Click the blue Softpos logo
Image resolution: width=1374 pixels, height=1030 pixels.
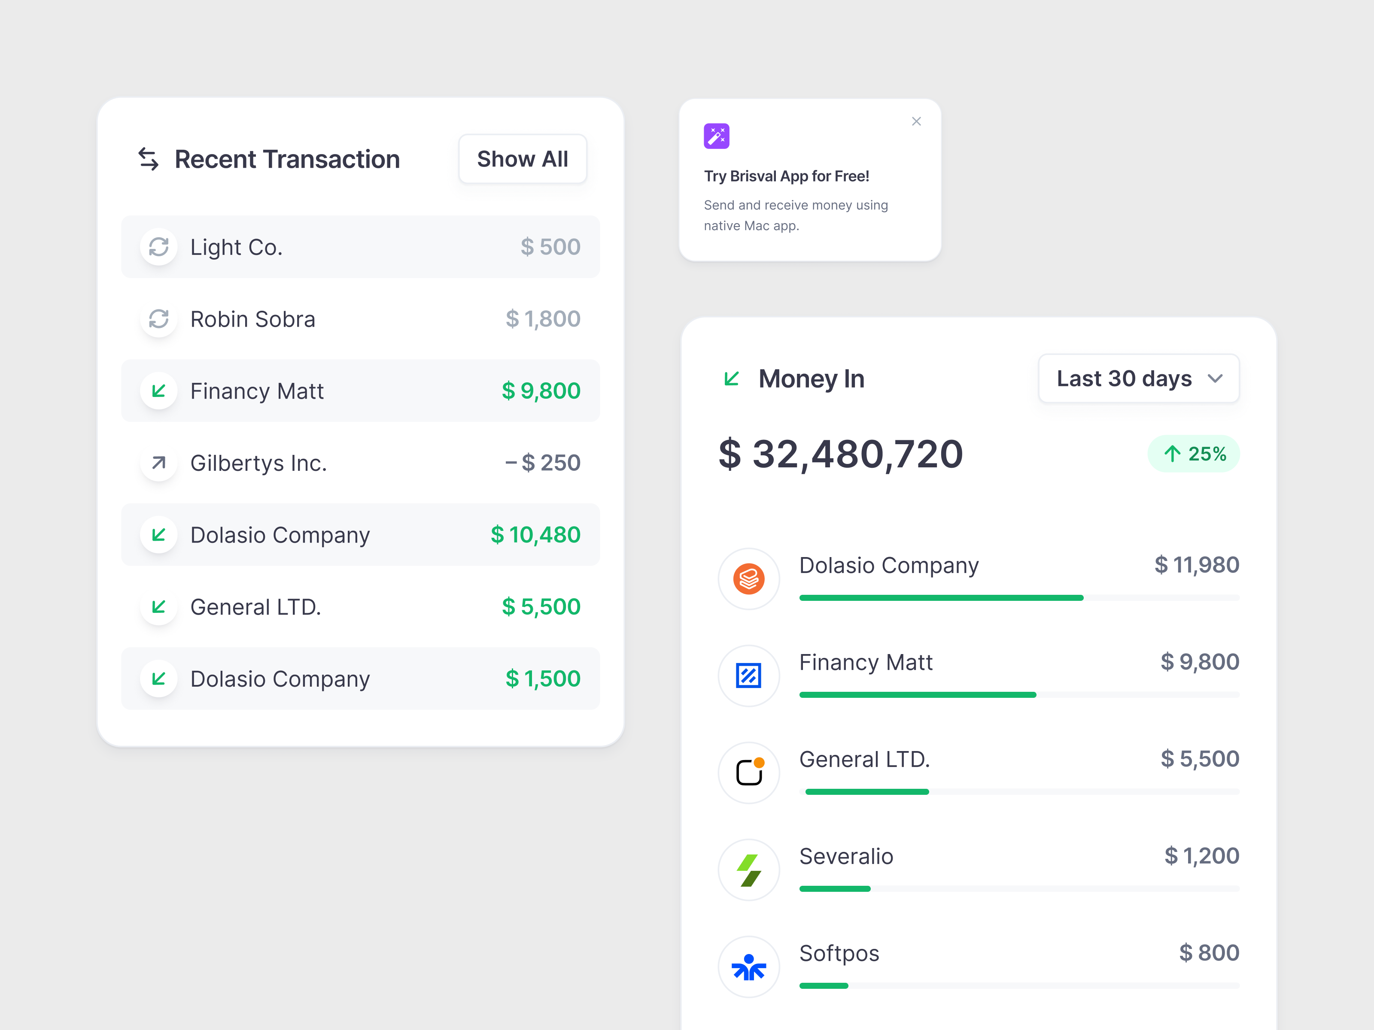coord(748,966)
